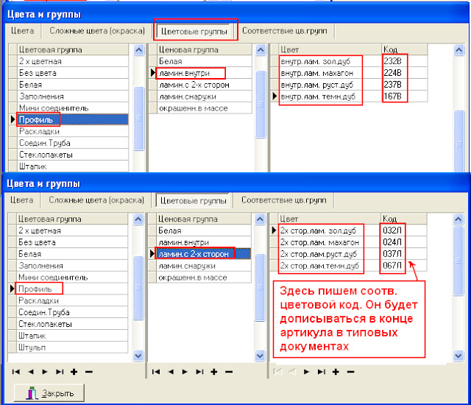Click code cell 237В
The width and height of the screenshot is (471, 405).
tap(404, 85)
